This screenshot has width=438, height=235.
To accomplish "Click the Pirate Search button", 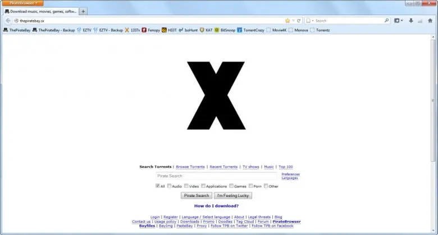I will coord(197,195).
